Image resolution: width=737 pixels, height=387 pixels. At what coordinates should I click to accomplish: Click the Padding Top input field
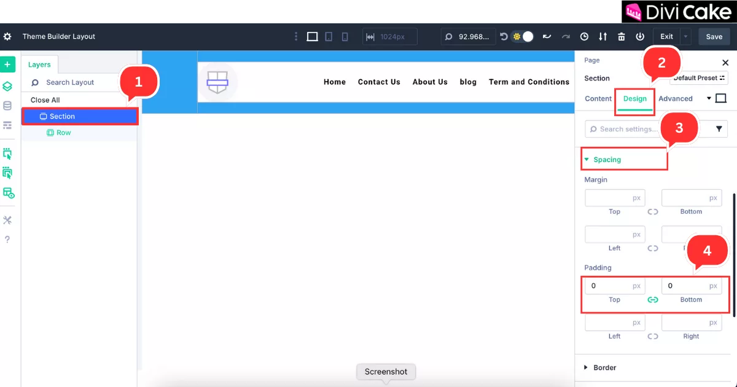click(615, 286)
